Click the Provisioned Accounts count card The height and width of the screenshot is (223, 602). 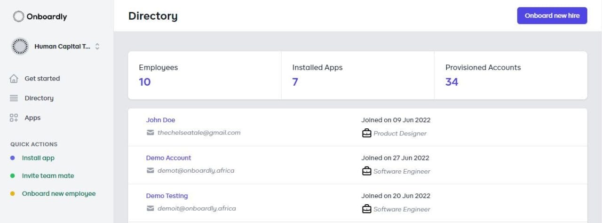coord(510,75)
